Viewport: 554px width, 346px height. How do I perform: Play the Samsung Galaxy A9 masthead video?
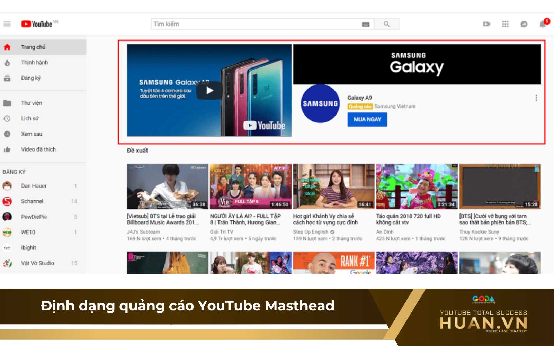click(x=209, y=91)
